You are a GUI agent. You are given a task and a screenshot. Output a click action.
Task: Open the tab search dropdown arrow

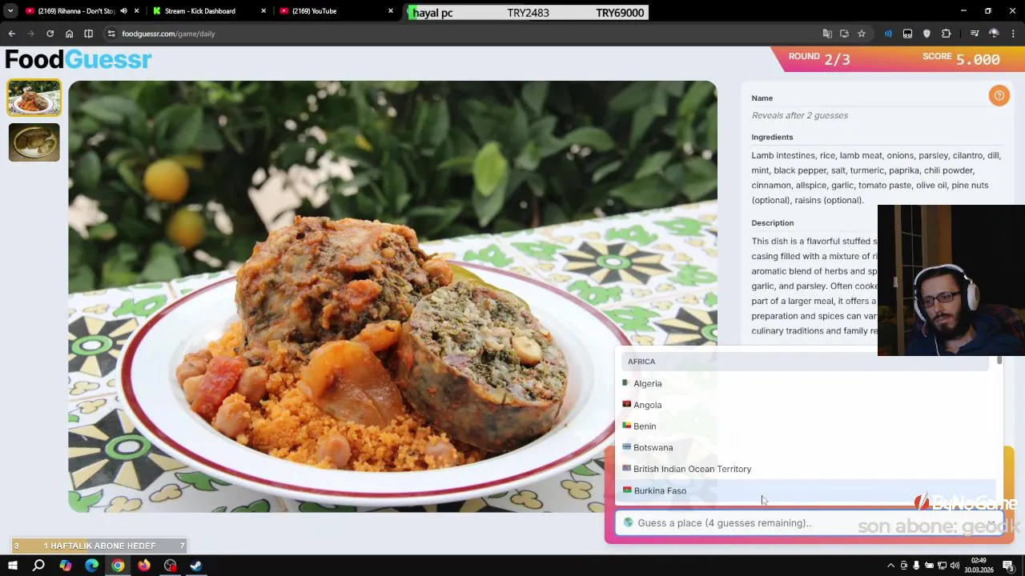(x=10, y=11)
